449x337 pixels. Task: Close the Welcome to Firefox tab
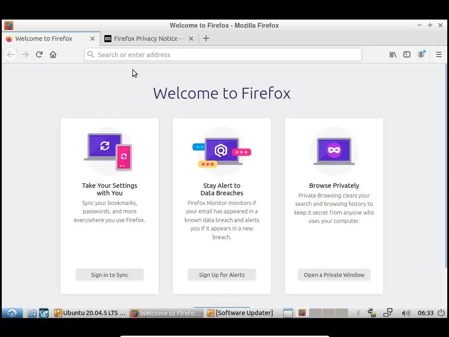coord(93,39)
